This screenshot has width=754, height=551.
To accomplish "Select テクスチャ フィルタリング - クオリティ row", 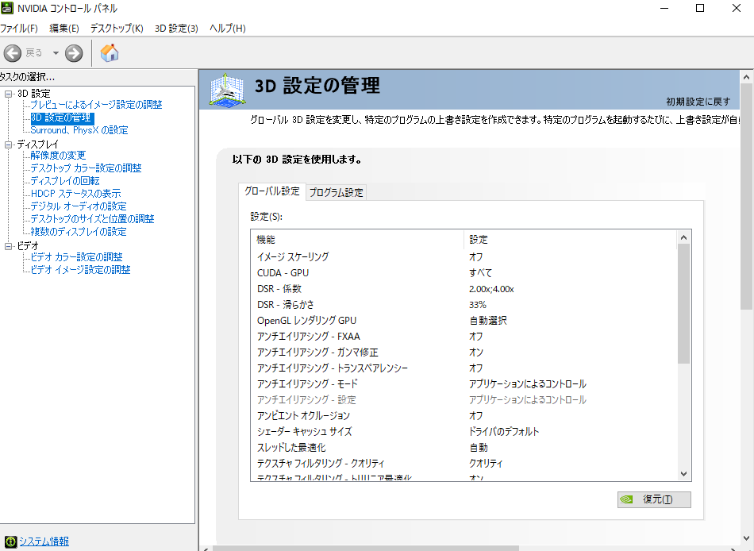I will click(x=464, y=464).
